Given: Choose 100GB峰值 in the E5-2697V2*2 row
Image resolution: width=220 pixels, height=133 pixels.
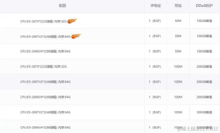Looking at the screenshot, I should pos(204,36).
